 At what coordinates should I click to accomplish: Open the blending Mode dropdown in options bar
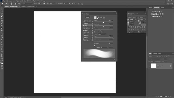(x=27, y=4)
